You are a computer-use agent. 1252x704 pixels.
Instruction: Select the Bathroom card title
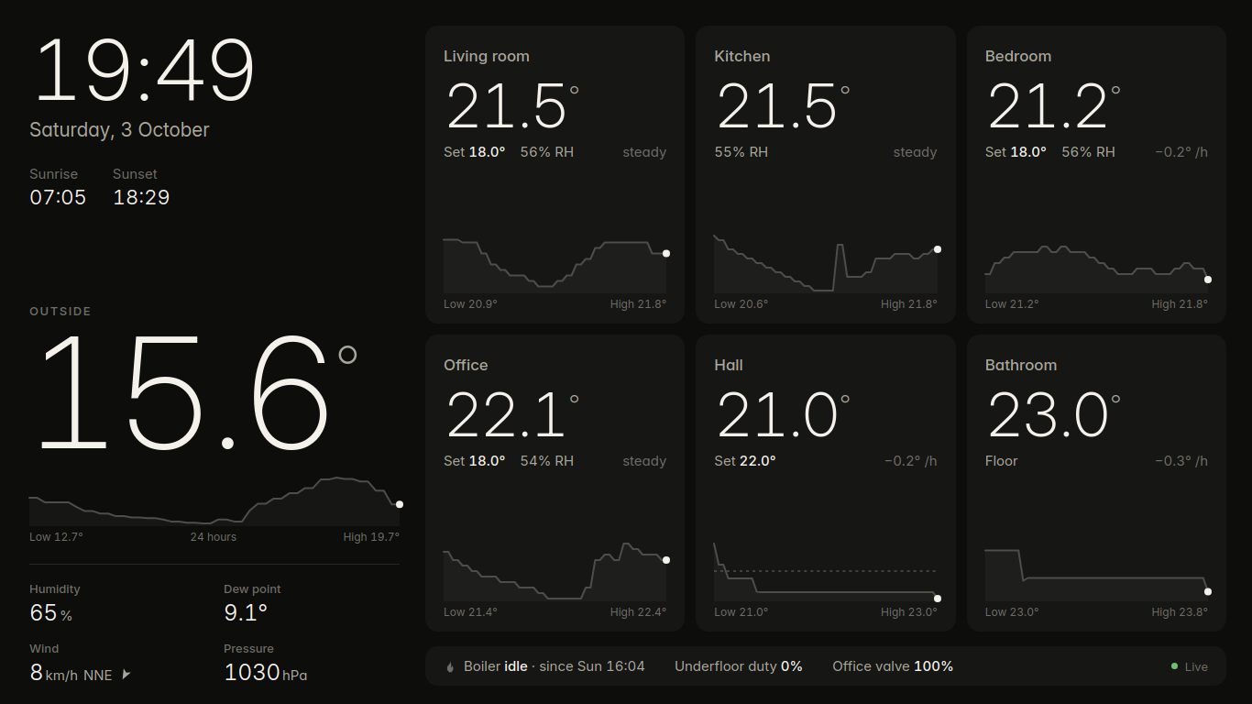pyautogui.click(x=1021, y=365)
